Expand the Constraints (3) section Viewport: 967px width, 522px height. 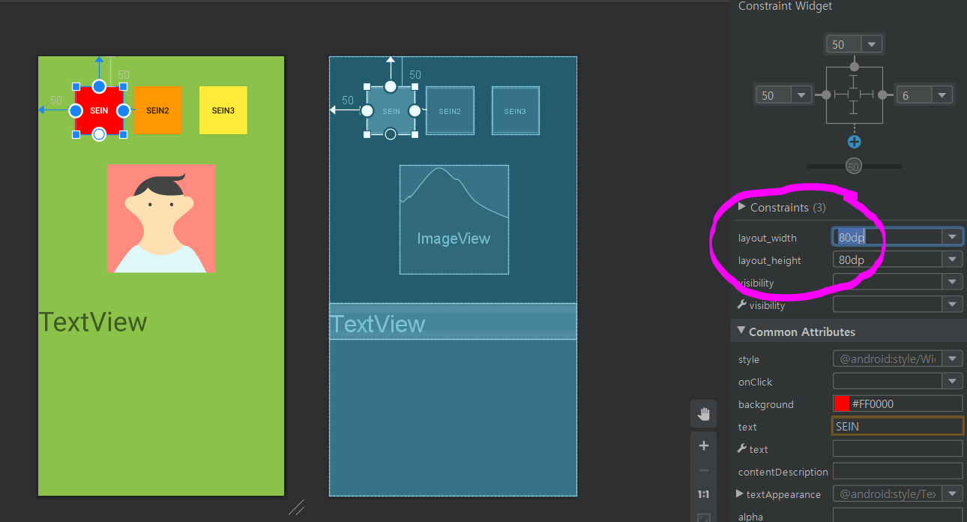[x=742, y=207]
